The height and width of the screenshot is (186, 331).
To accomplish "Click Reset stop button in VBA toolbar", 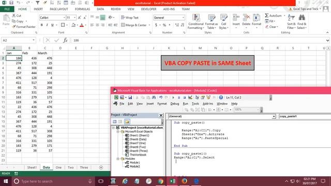I will click(x=184, y=98).
